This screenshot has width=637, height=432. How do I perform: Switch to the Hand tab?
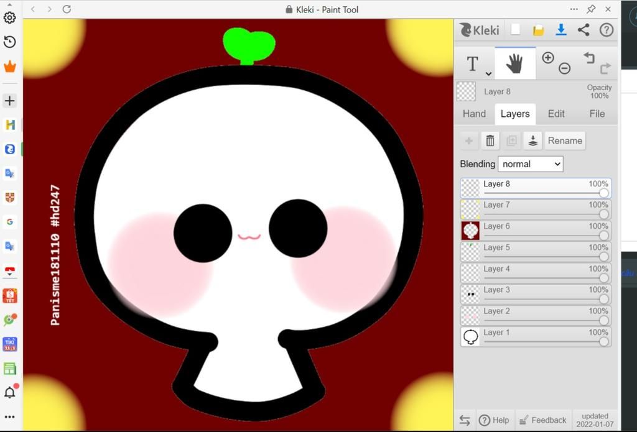point(474,114)
